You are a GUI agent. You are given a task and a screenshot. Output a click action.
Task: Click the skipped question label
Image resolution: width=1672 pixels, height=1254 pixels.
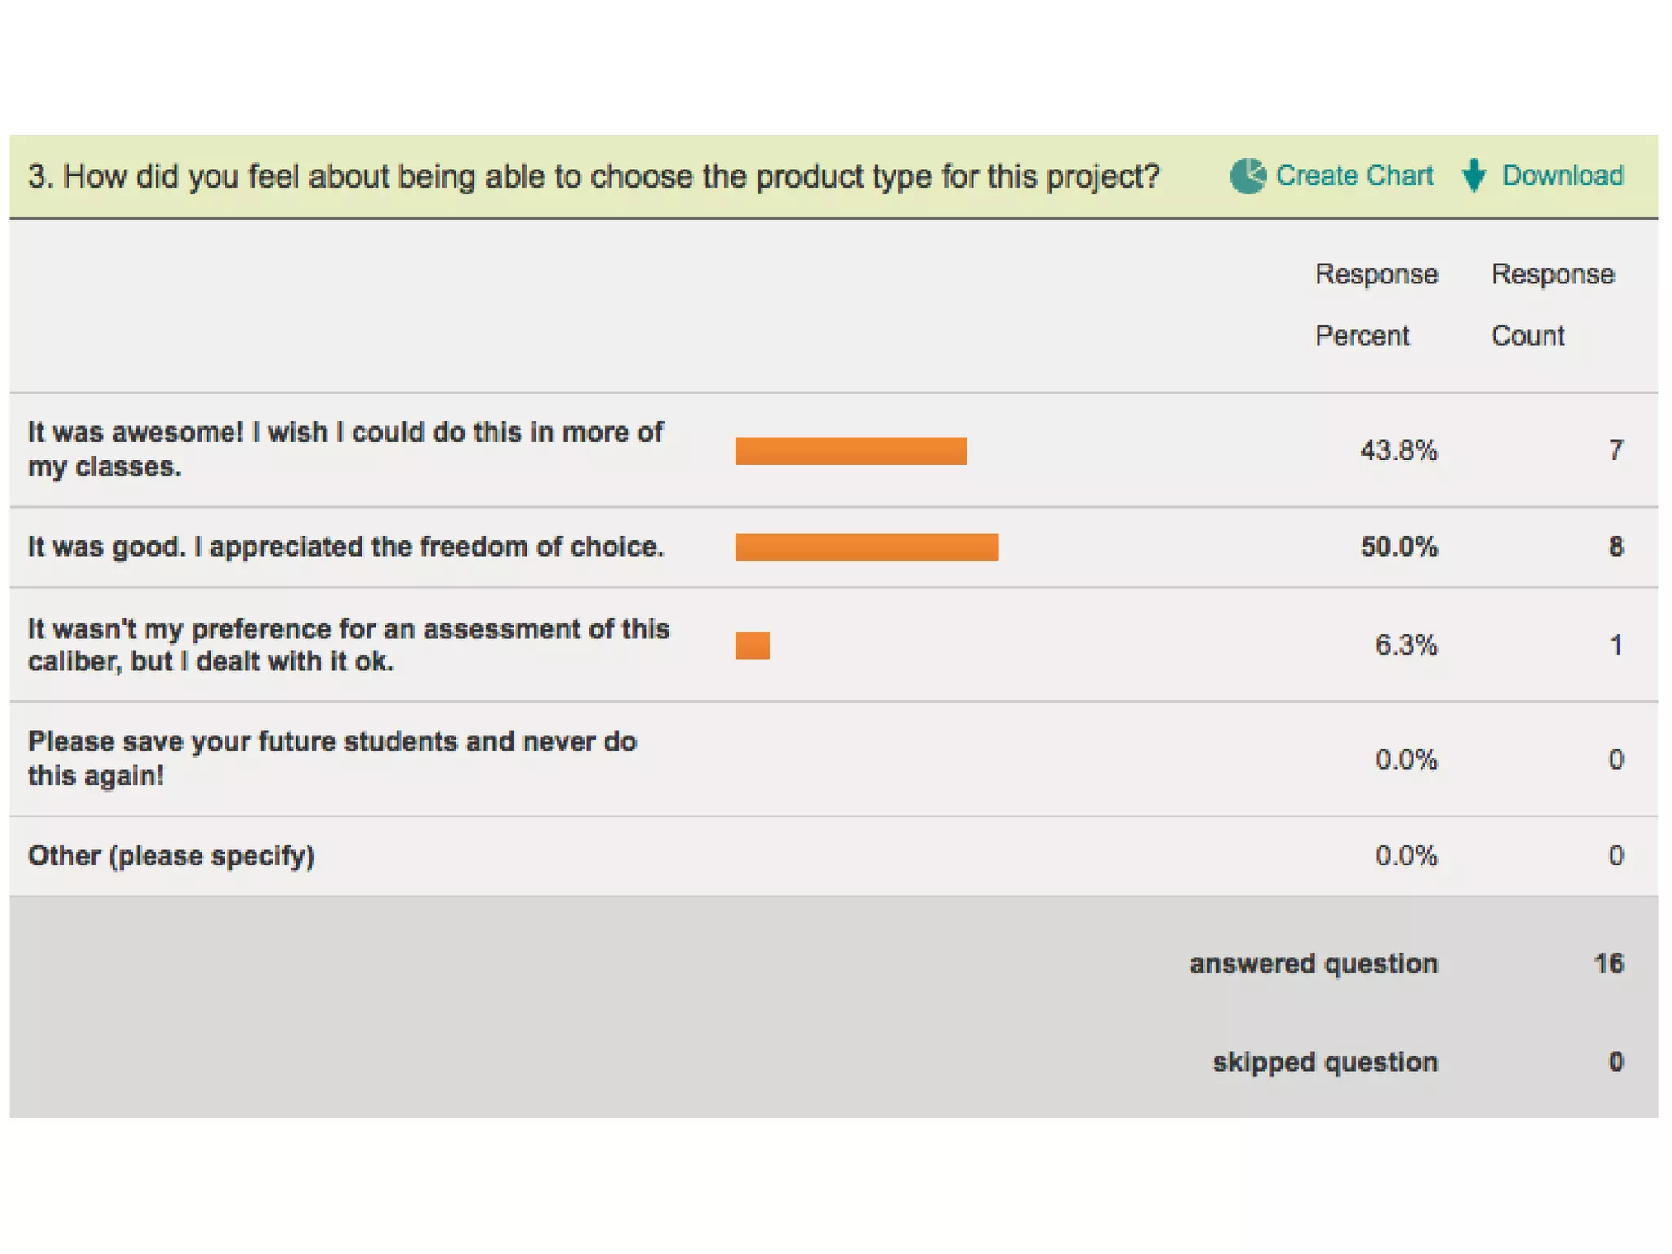click(x=1325, y=1061)
